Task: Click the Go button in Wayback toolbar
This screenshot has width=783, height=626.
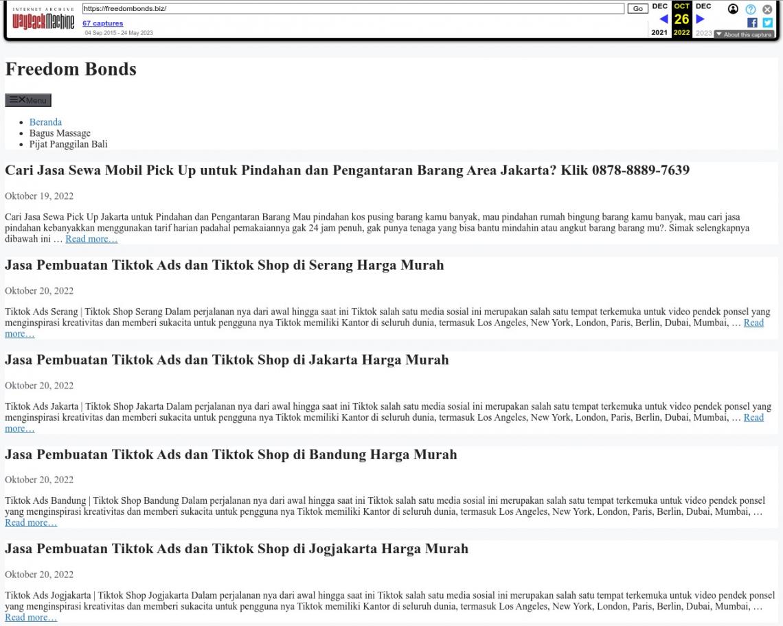Action: (x=637, y=8)
